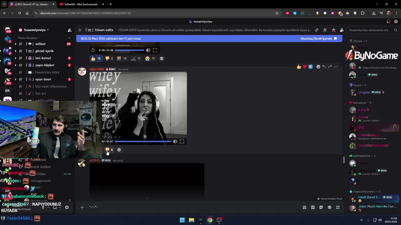The width and height of the screenshot is (401, 225).
Task: Open the apps launcher icon in message box
Action: pos(338,207)
